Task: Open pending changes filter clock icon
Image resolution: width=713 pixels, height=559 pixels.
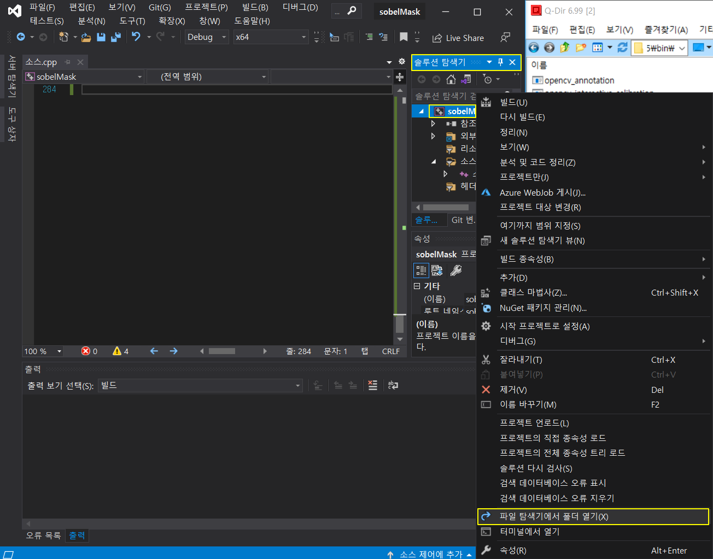Action: [x=488, y=79]
